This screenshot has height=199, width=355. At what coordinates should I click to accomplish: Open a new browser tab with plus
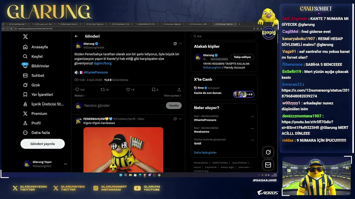point(239,24)
